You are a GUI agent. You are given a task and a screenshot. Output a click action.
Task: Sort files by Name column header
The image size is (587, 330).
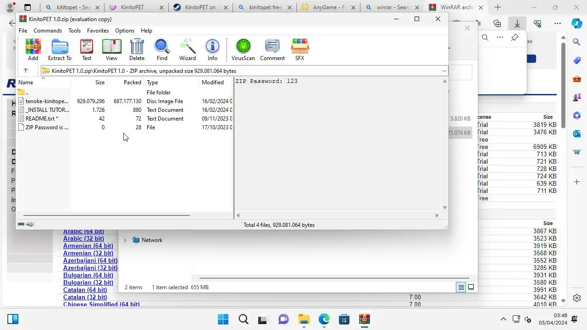[43, 82]
